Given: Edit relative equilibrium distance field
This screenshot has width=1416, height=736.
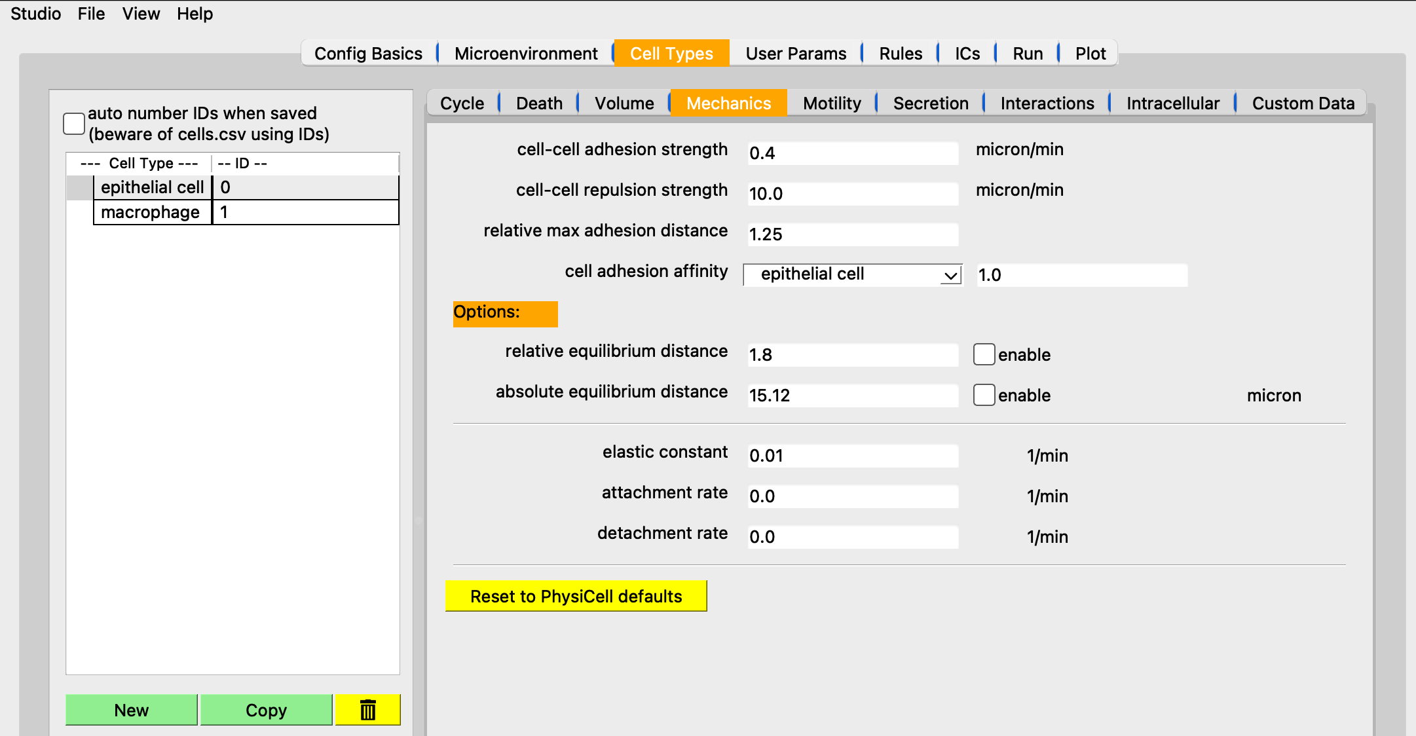Looking at the screenshot, I should click(x=853, y=354).
